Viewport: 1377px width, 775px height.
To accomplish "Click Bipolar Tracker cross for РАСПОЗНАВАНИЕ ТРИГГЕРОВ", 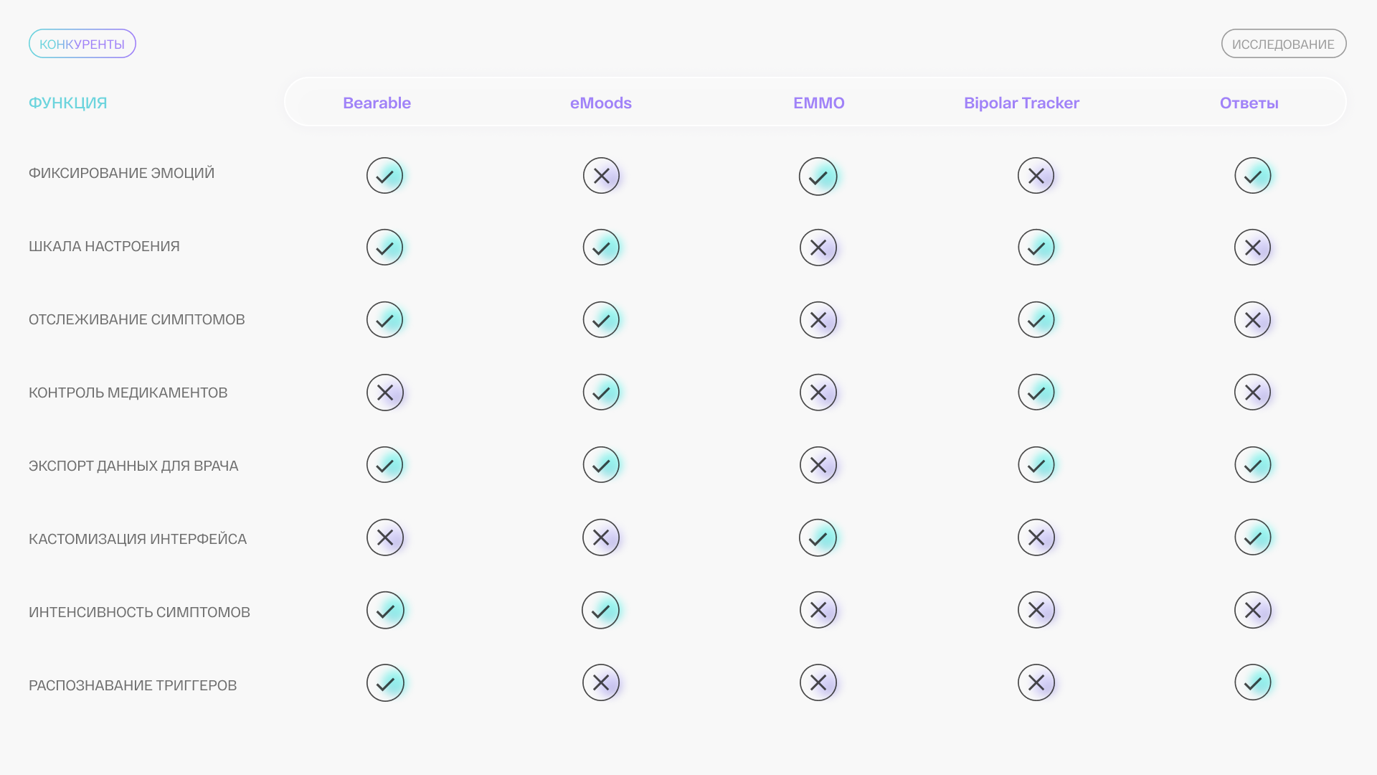I will click(1036, 682).
